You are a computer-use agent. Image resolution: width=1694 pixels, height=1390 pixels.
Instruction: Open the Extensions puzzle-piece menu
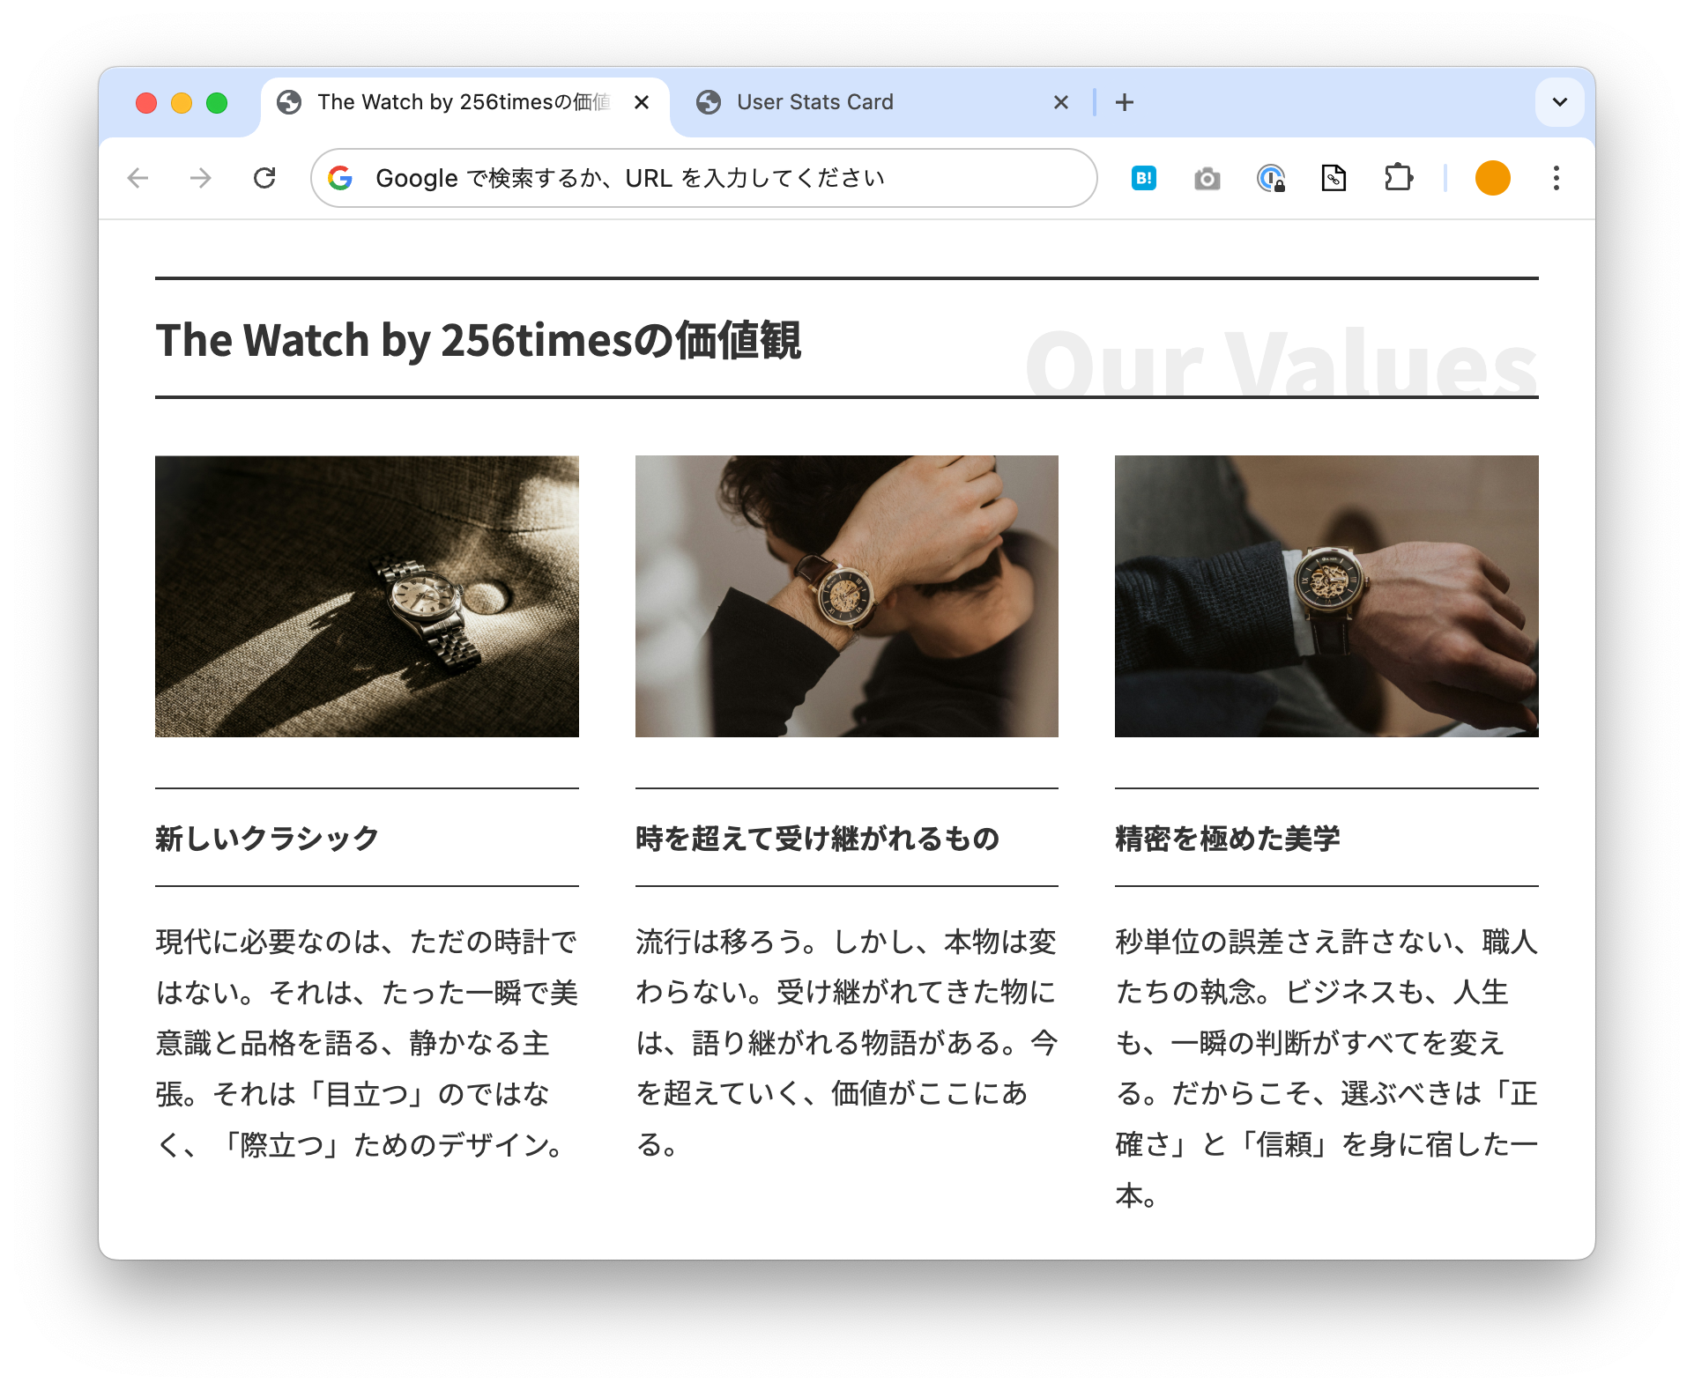click(1398, 178)
